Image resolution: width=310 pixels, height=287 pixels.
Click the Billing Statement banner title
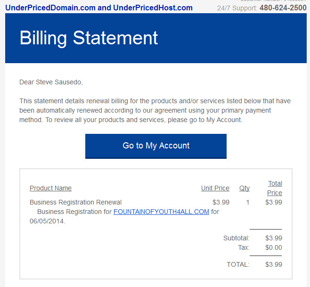click(89, 38)
